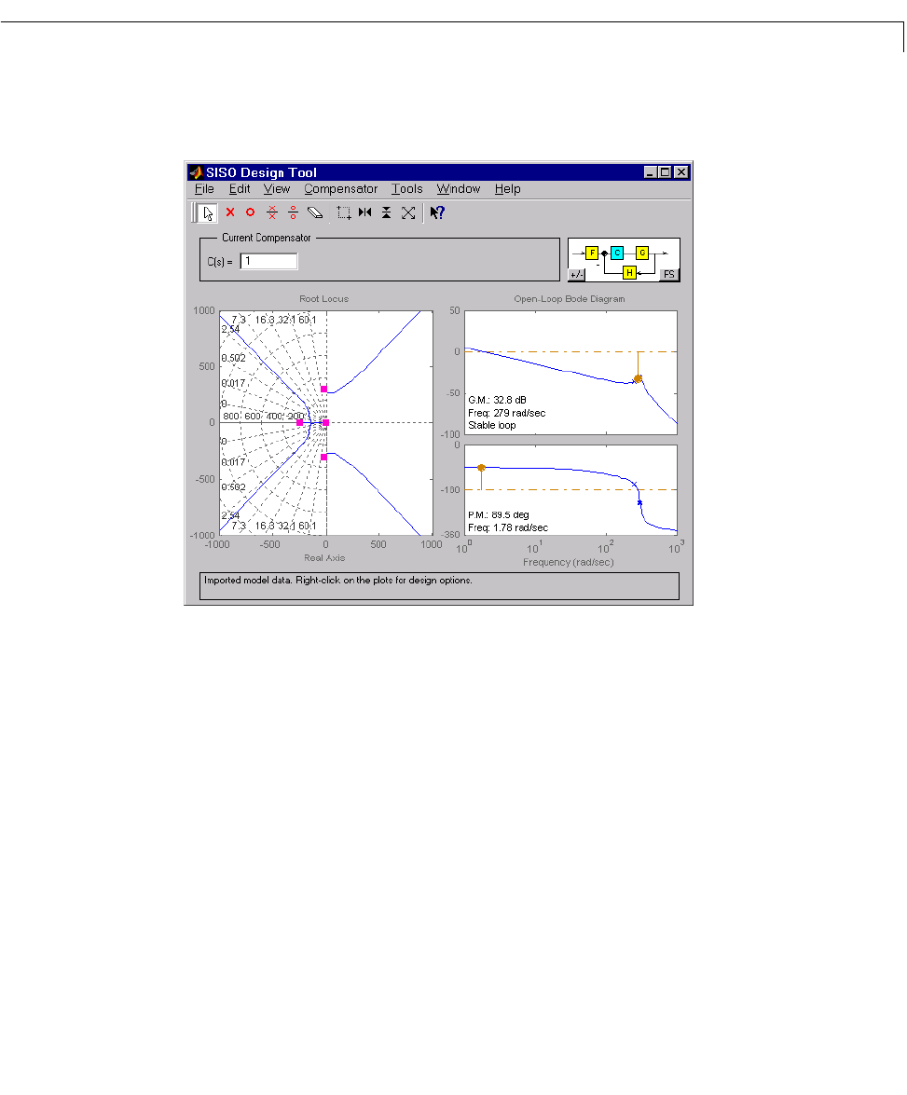
Task: Close the SISO Design Tool window
Action: [x=681, y=172]
